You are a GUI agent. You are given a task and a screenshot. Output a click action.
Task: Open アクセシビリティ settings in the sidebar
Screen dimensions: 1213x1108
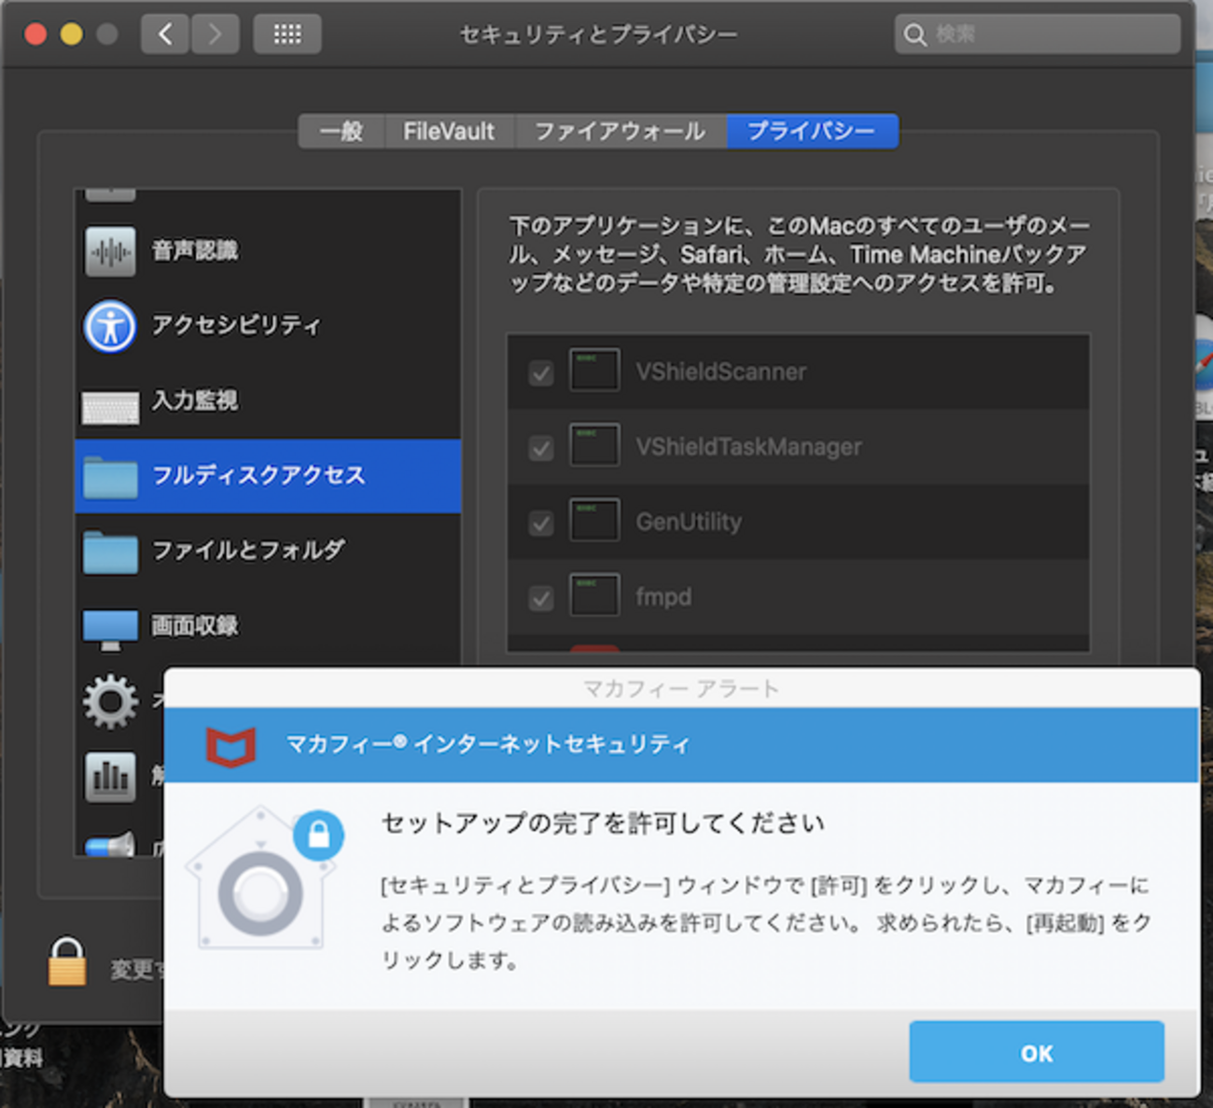pyautogui.click(x=109, y=326)
